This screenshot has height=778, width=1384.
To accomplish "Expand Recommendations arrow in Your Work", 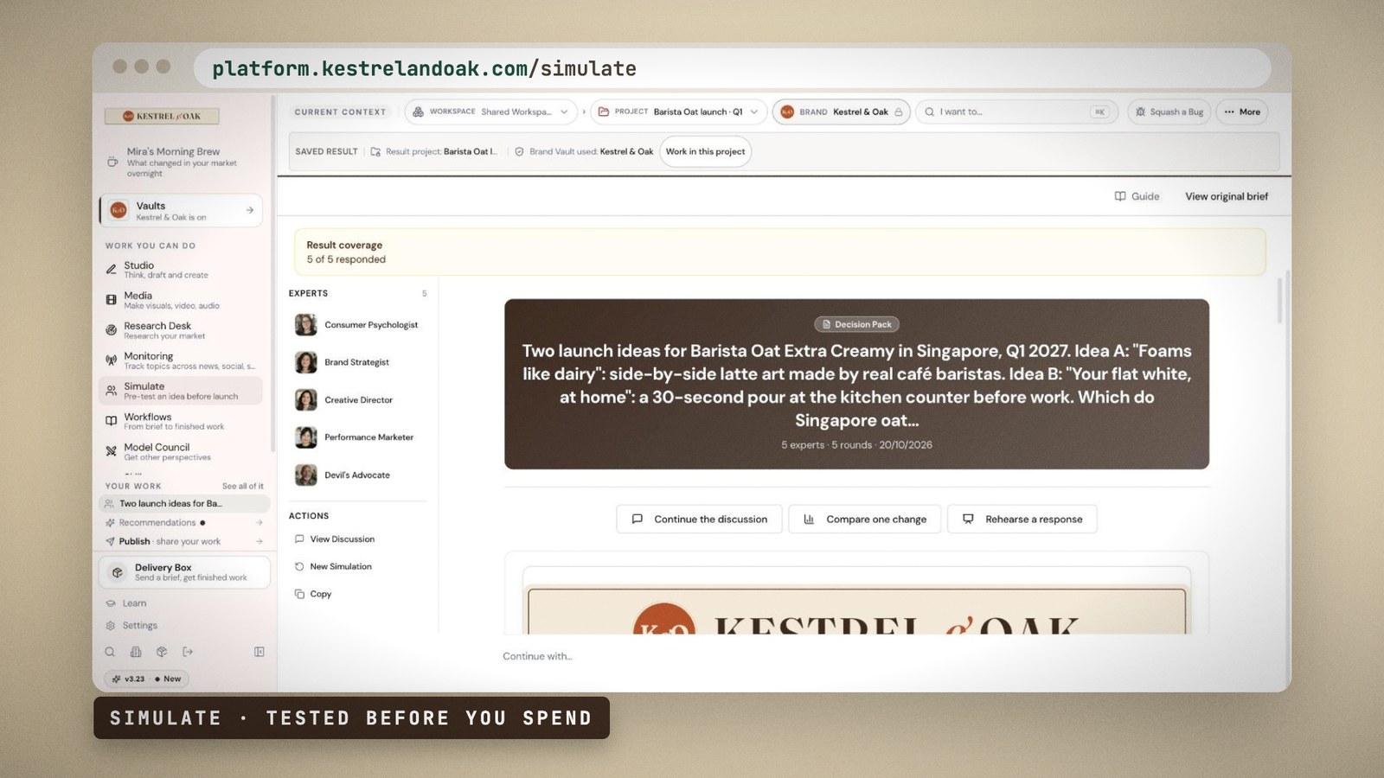I will pos(259,522).
